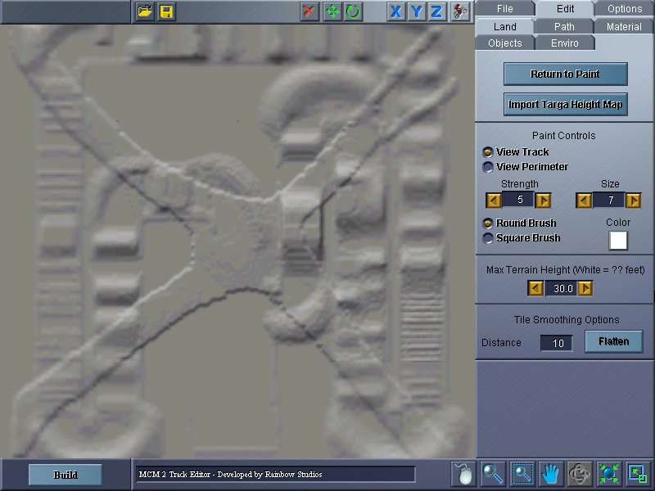Open the Options tab
Image resolution: width=655 pixels, height=491 pixels.
pos(625,9)
